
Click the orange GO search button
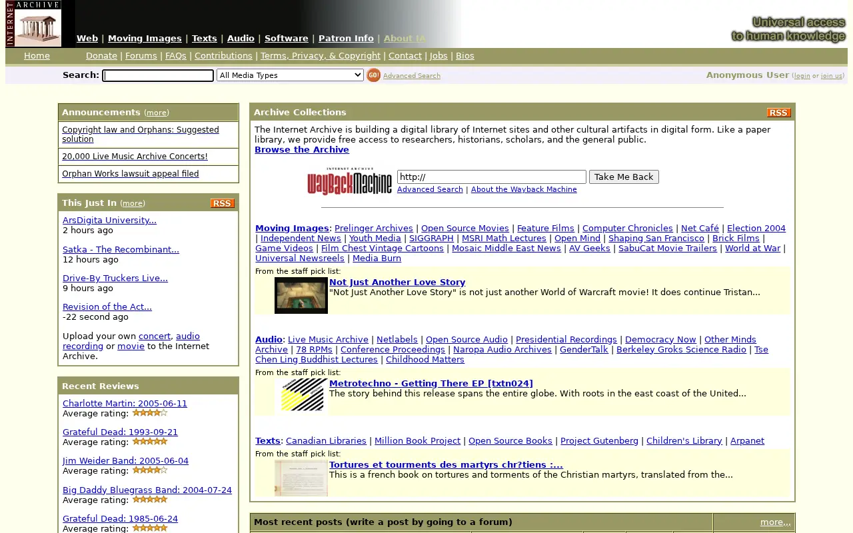pos(374,75)
